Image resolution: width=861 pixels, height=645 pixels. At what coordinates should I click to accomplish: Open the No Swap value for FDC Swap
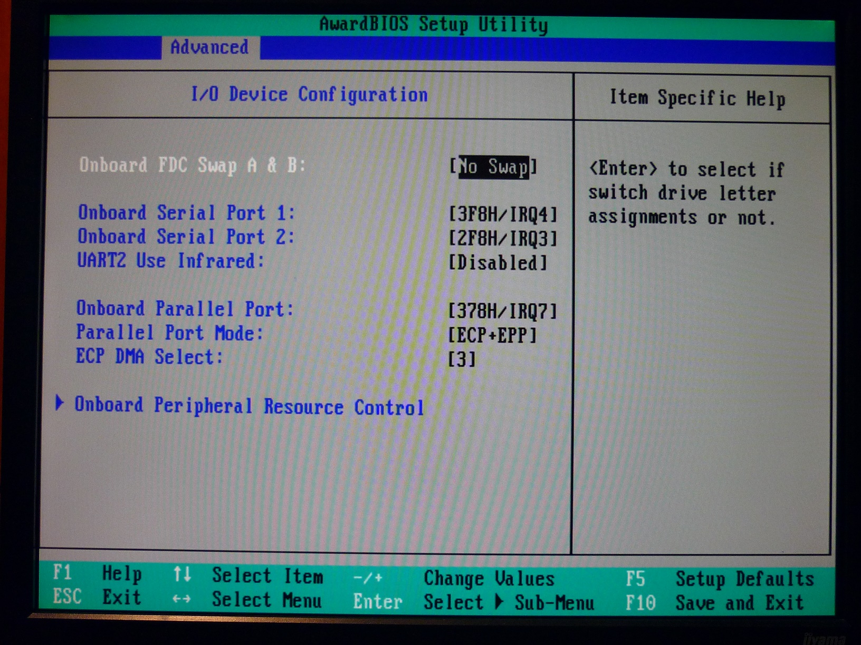[493, 167]
